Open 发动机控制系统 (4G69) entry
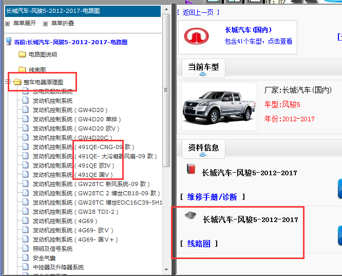The width and height of the screenshot is (342, 276). (x=65, y=221)
